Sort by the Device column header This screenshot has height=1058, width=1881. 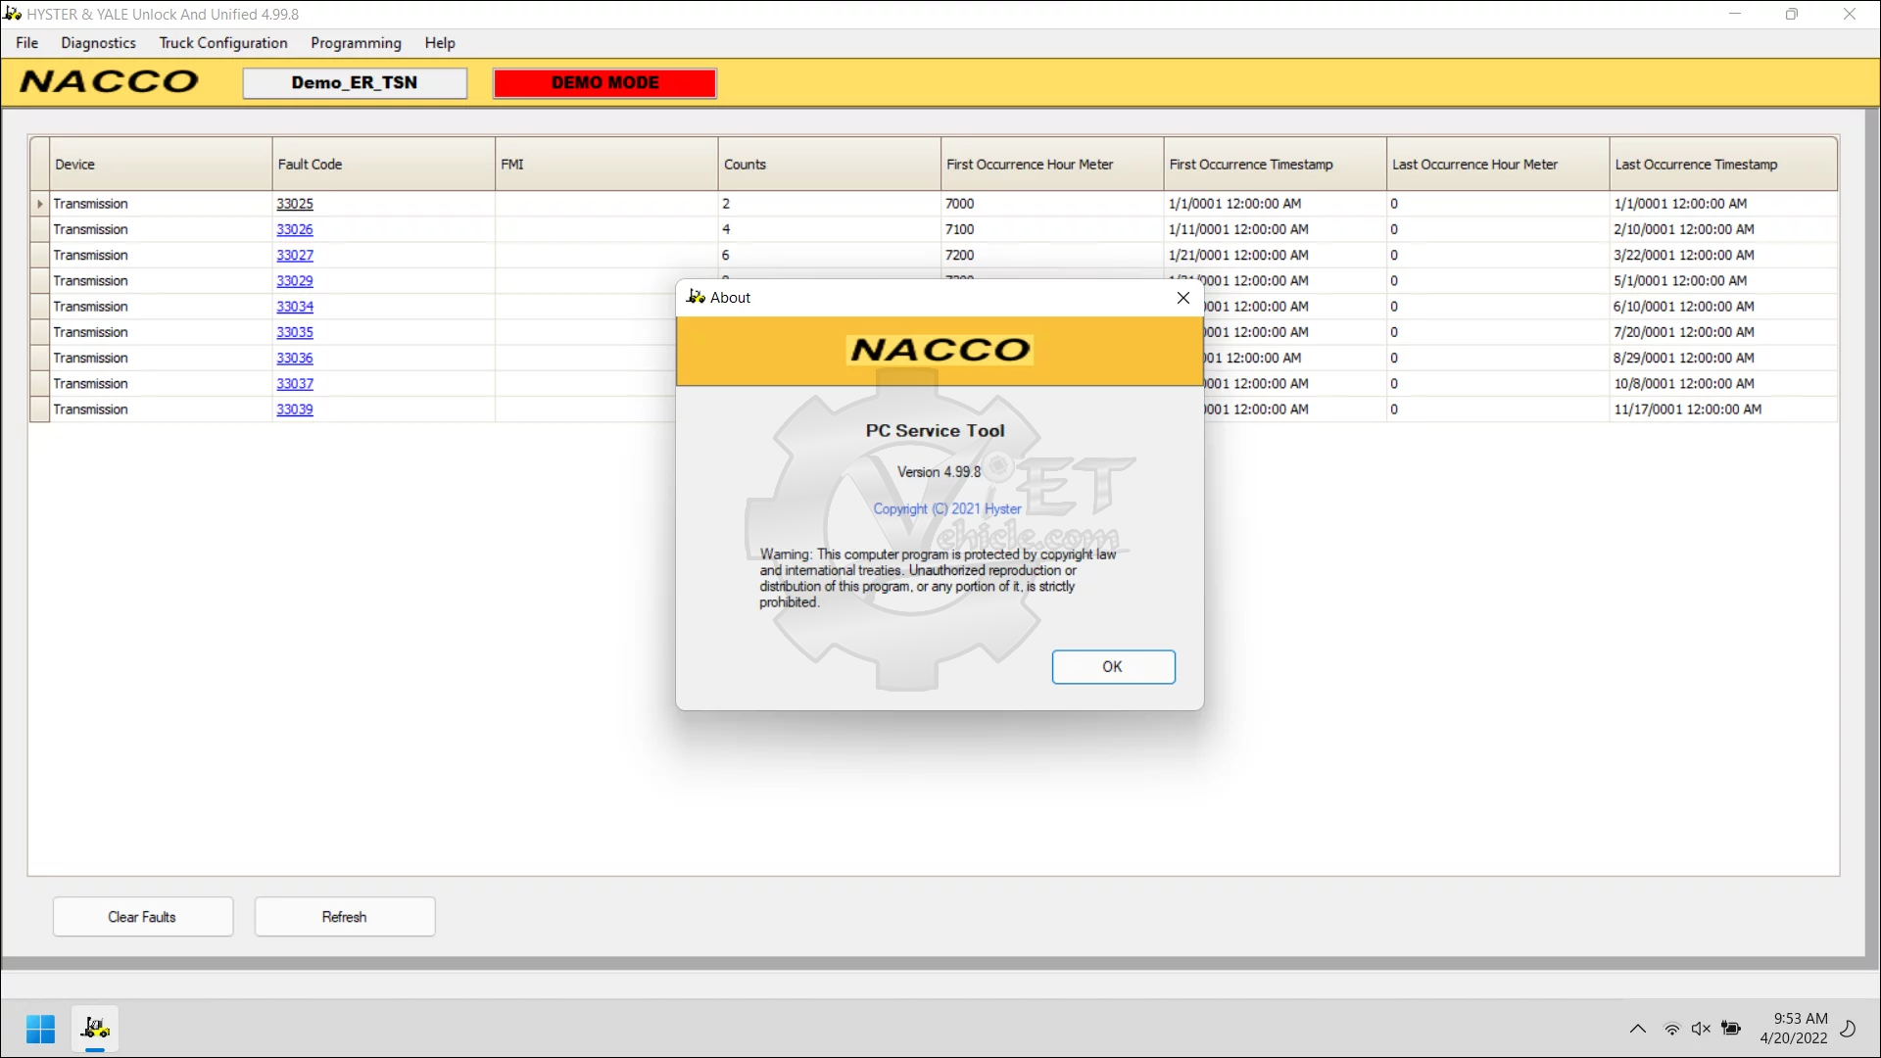pyautogui.click(x=161, y=165)
